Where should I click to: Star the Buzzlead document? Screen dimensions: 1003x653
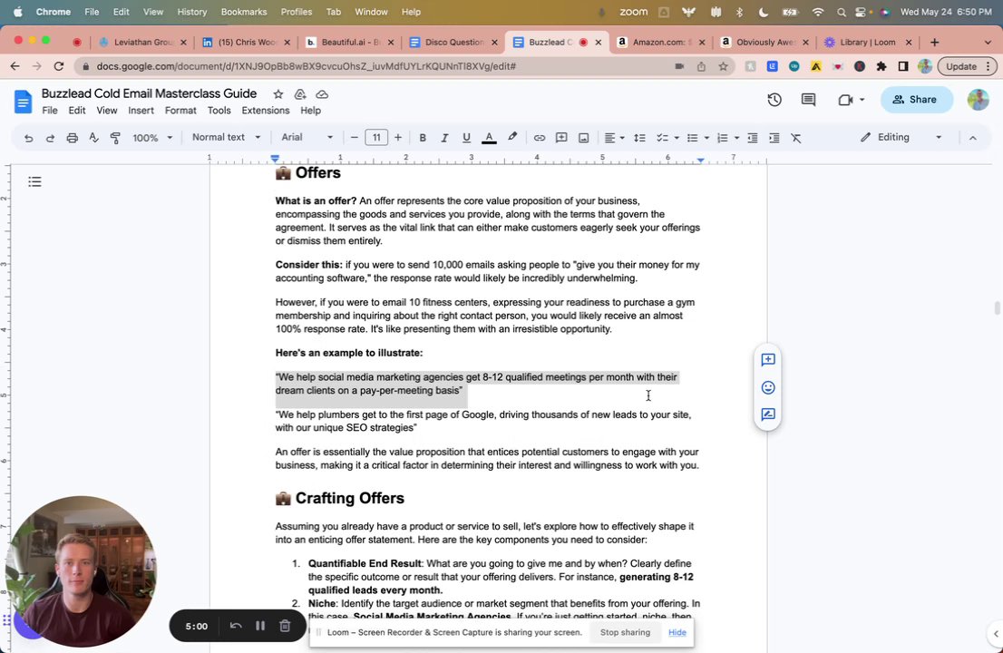[278, 94]
